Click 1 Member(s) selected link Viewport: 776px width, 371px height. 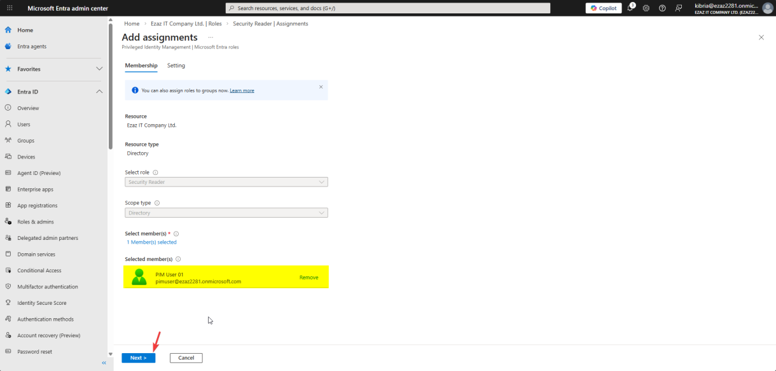pyautogui.click(x=151, y=242)
